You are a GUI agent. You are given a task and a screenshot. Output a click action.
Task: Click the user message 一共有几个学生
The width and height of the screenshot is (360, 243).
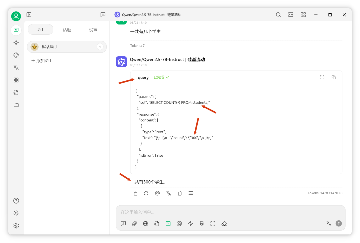pyautogui.click(x=145, y=32)
